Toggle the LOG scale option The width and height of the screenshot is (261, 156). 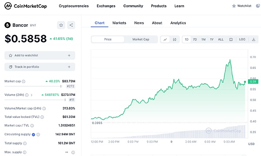pyautogui.click(x=242, y=39)
